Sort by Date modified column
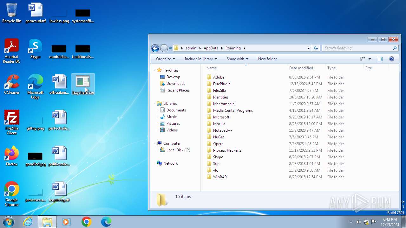 [x=306, y=68]
